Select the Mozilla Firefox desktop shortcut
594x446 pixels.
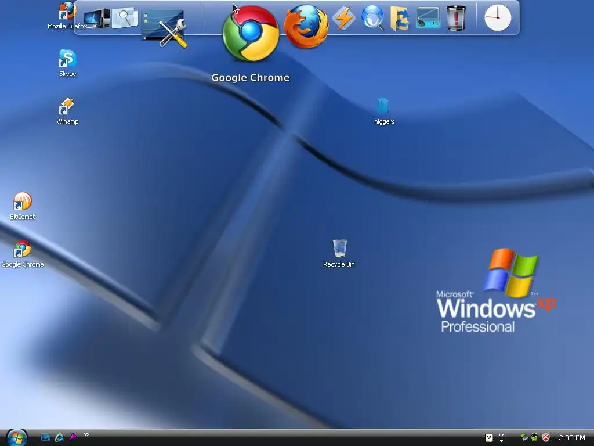pyautogui.click(x=67, y=16)
